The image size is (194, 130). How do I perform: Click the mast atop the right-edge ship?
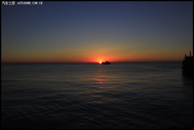click(x=190, y=53)
